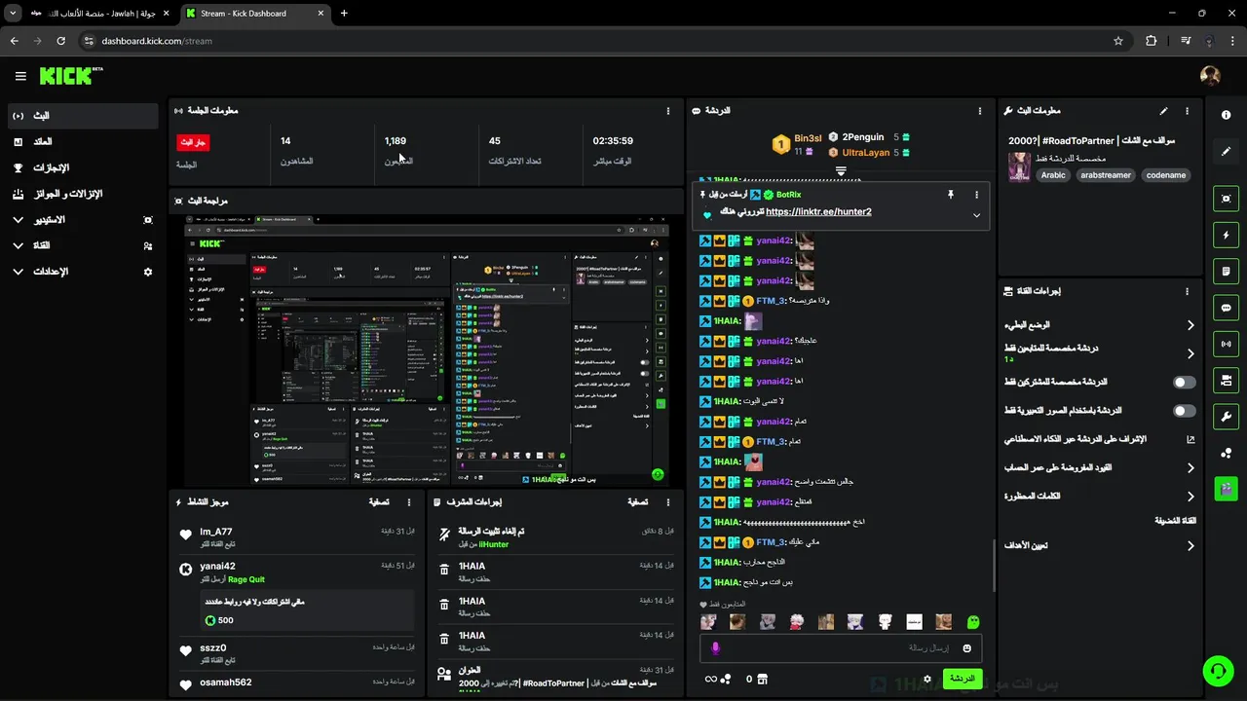Click the Arabic tag chip
The height and width of the screenshot is (701, 1247).
pos(1053,175)
